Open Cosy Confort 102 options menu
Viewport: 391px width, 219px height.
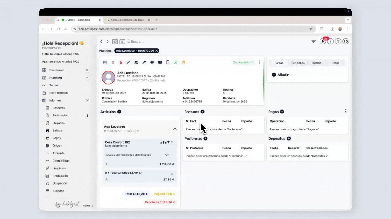point(172,143)
